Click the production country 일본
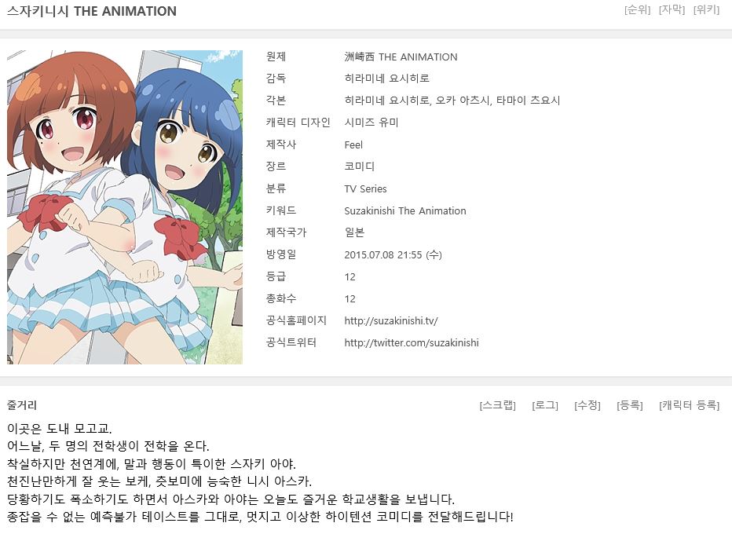Image resolution: width=732 pixels, height=534 pixels. pos(354,232)
